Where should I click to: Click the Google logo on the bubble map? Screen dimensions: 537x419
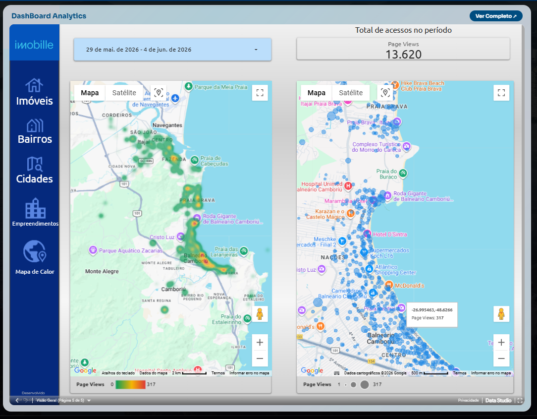click(x=312, y=370)
